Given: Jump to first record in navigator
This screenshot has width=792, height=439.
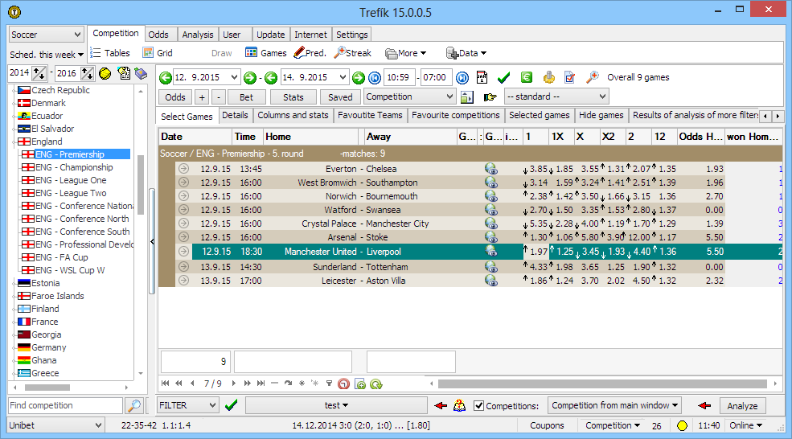Looking at the screenshot, I should click(x=165, y=384).
